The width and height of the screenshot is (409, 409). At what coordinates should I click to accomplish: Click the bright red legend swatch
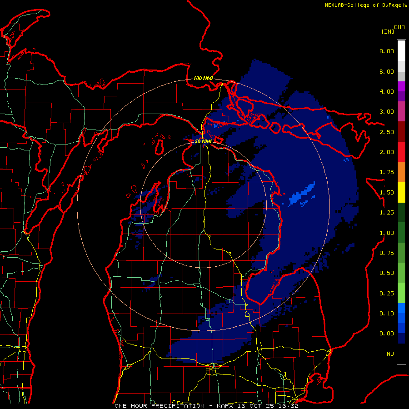pos(401,152)
